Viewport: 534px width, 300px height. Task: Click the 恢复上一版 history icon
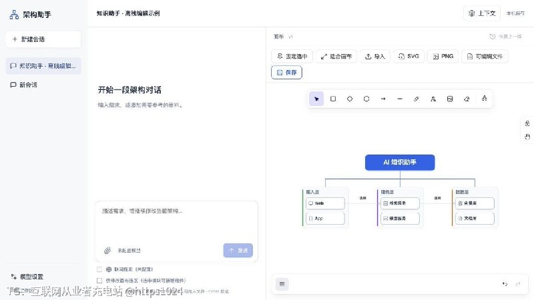point(492,37)
